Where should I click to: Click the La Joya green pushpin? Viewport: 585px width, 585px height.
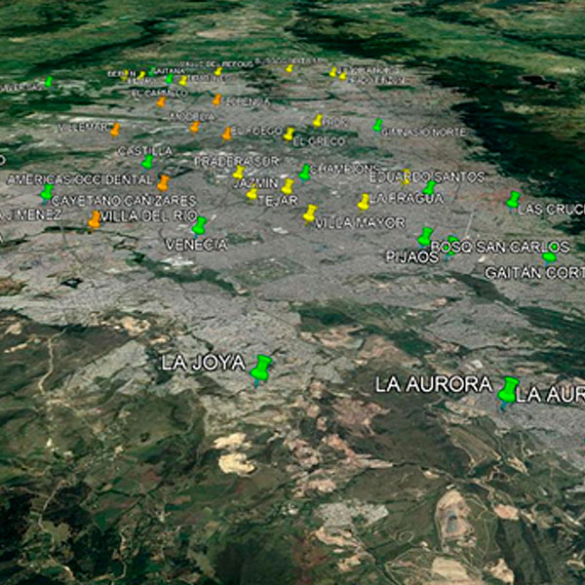(260, 368)
